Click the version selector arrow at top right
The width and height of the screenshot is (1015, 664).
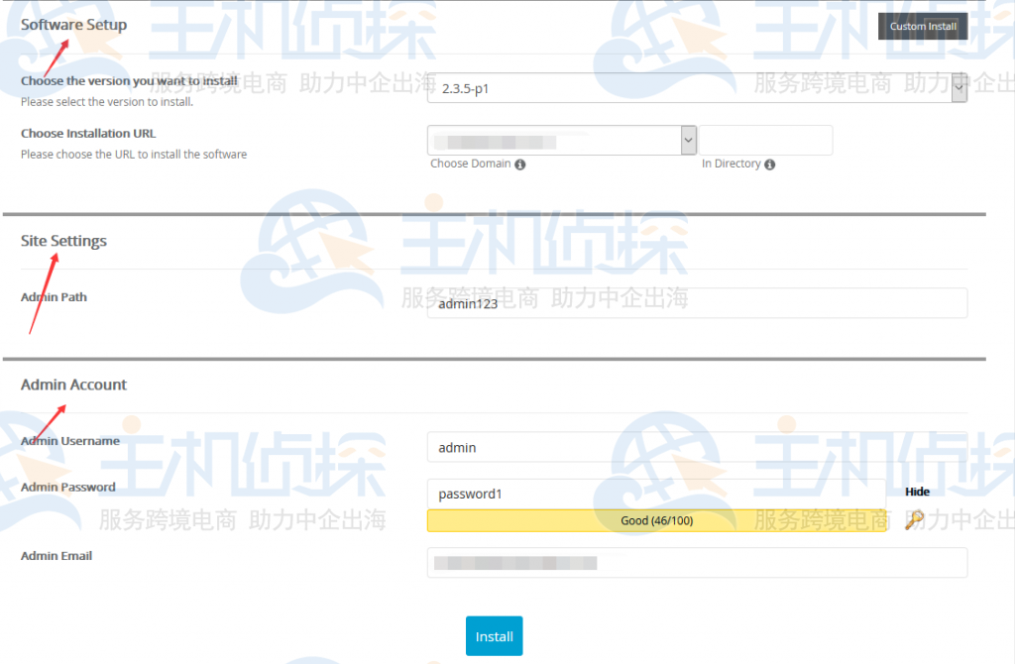point(958,87)
